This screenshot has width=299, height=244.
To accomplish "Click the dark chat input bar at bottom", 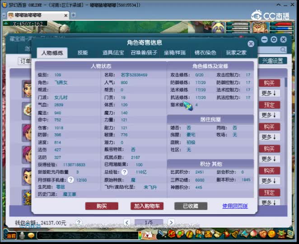I will coord(88,235).
